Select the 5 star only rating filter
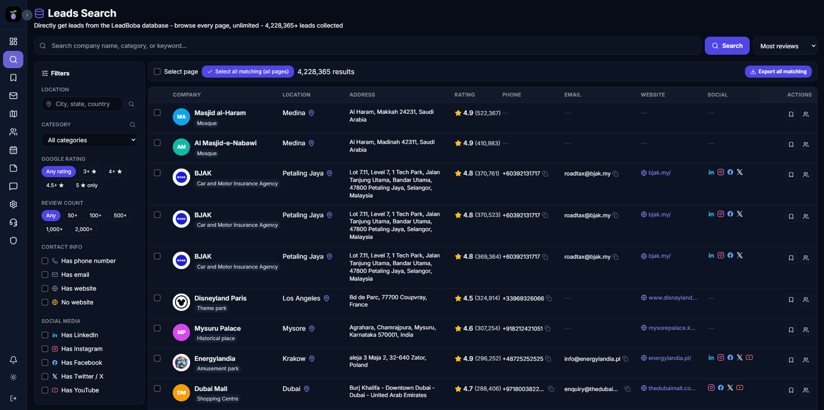Image resolution: width=824 pixels, height=410 pixels. click(x=87, y=185)
